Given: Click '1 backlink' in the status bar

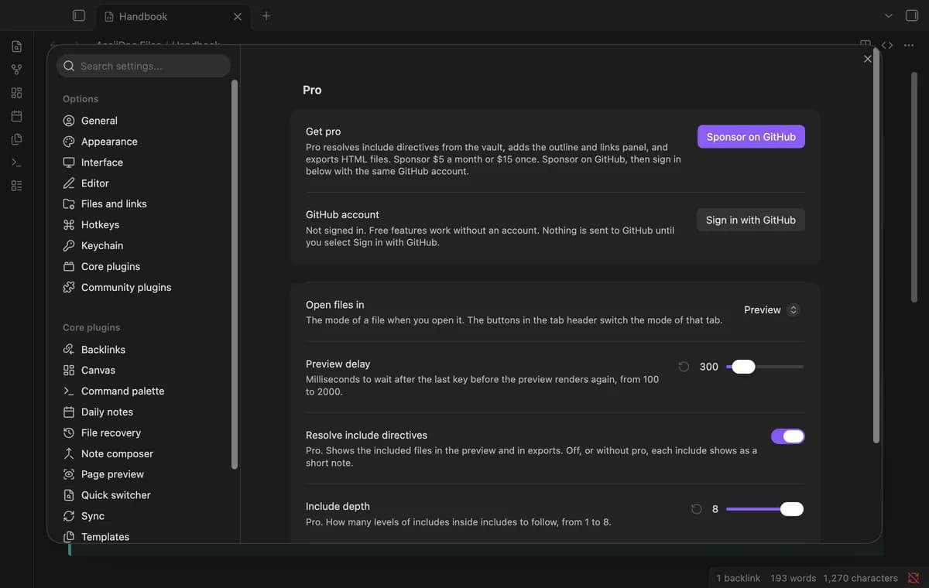Looking at the screenshot, I should 738,578.
